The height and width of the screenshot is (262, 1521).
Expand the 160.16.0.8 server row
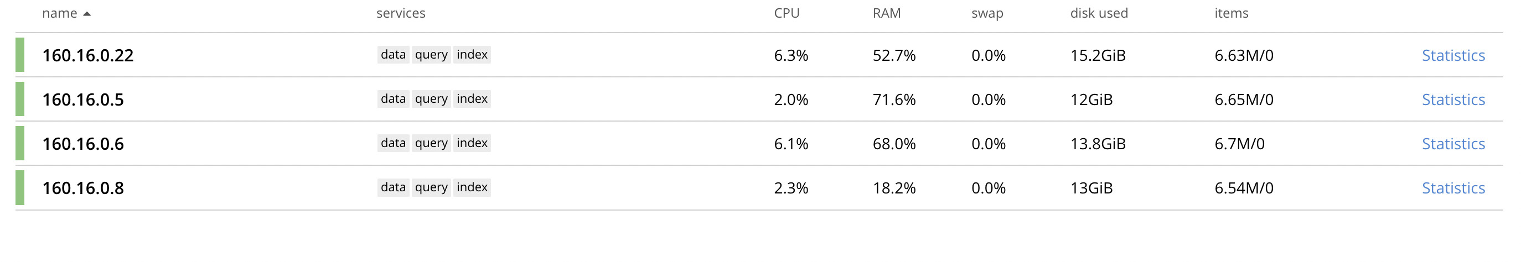759,187
